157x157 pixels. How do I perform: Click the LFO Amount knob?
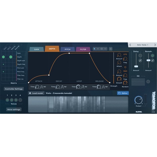119,55
